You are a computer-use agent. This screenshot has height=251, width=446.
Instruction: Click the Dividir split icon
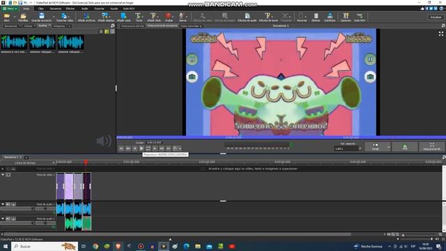click(x=376, y=146)
